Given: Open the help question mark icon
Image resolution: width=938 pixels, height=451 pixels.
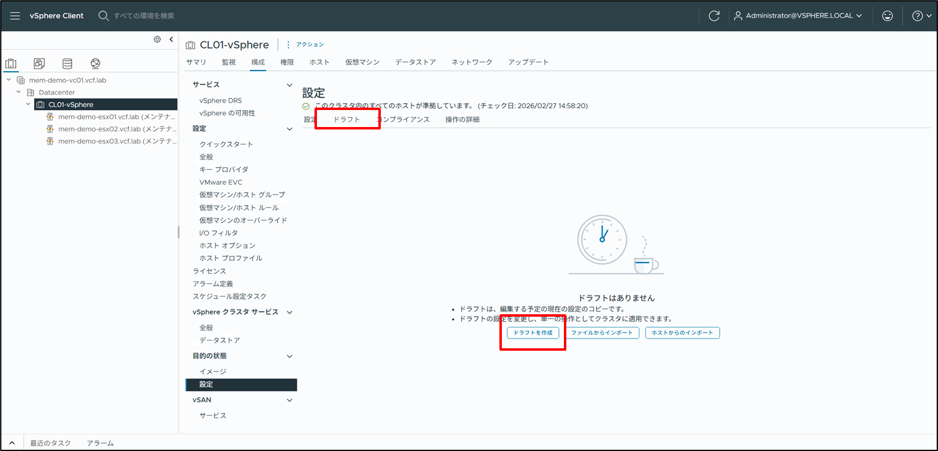Looking at the screenshot, I should [918, 15].
